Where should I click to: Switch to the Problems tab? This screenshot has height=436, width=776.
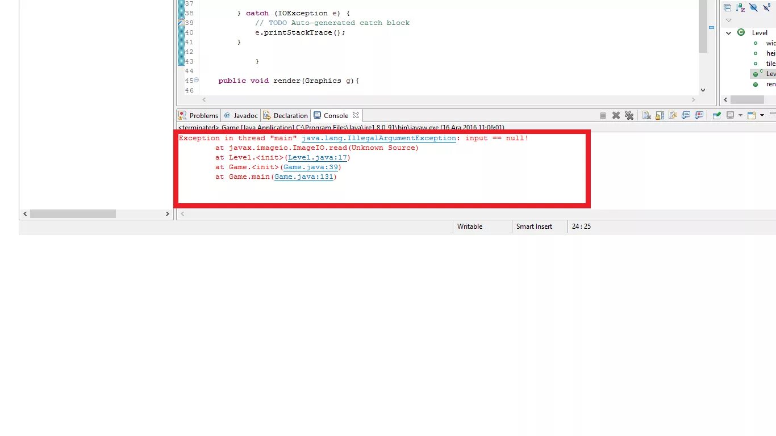pos(198,115)
